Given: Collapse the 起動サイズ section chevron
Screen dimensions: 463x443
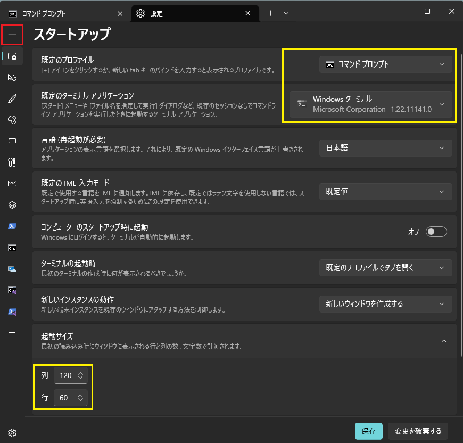Looking at the screenshot, I should point(443,341).
